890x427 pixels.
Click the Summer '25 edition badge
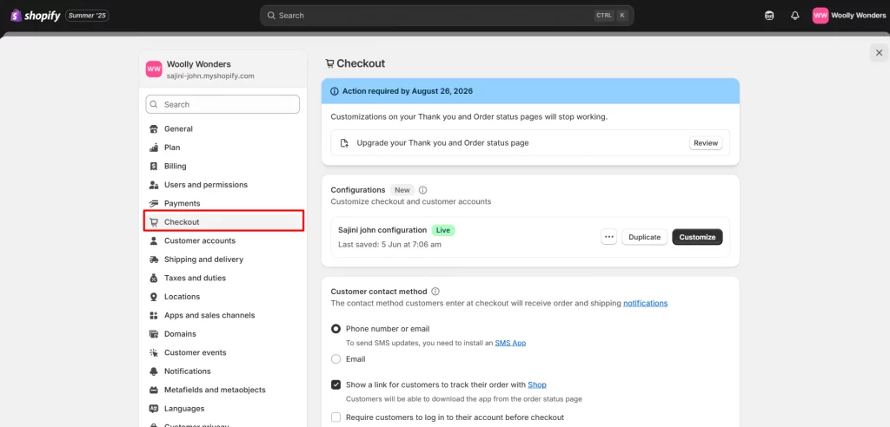click(x=87, y=16)
